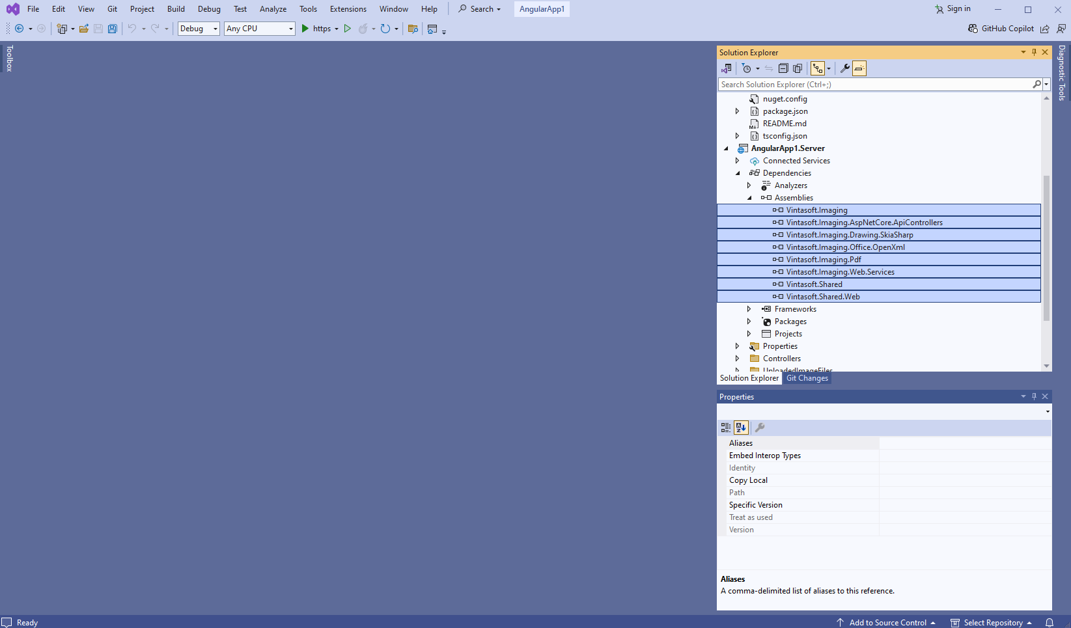This screenshot has width=1071, height=628.
Task: Click the GitHub Copilot button
Action: click(1001, 29)
